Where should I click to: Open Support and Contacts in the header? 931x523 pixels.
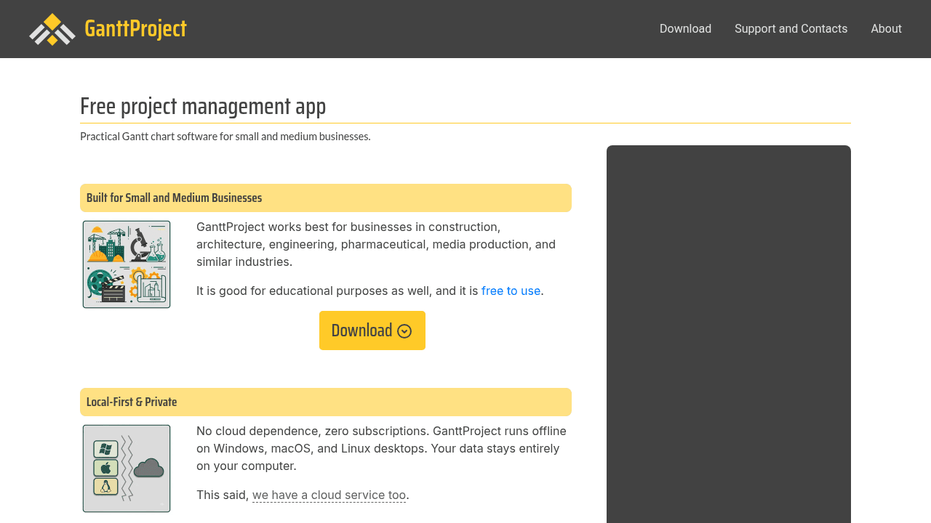(791, 29)
